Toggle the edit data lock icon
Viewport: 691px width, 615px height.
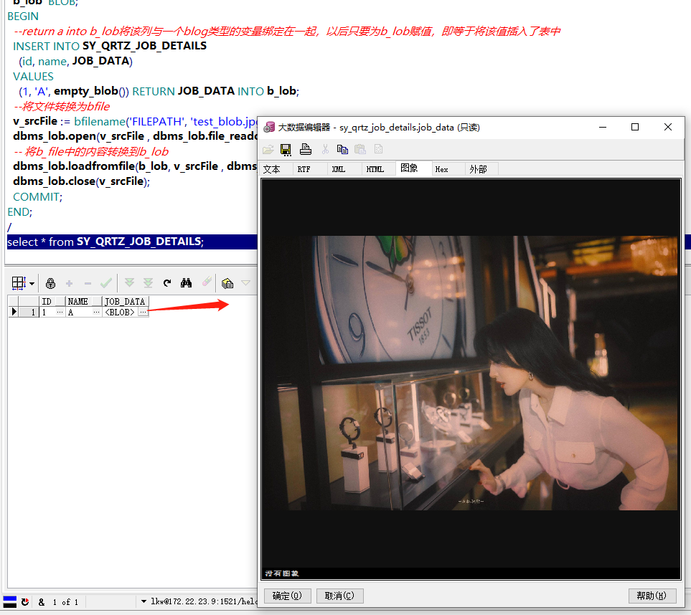pos(50,283)
